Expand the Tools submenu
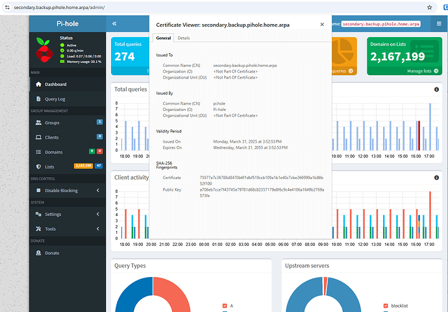 pyautogui.click(x=97, y=228)
